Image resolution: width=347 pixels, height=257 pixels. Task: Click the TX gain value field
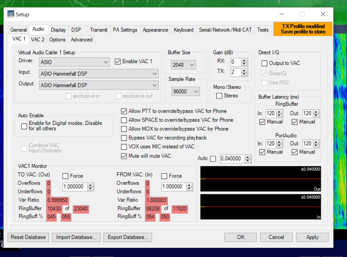coord(236,72)
